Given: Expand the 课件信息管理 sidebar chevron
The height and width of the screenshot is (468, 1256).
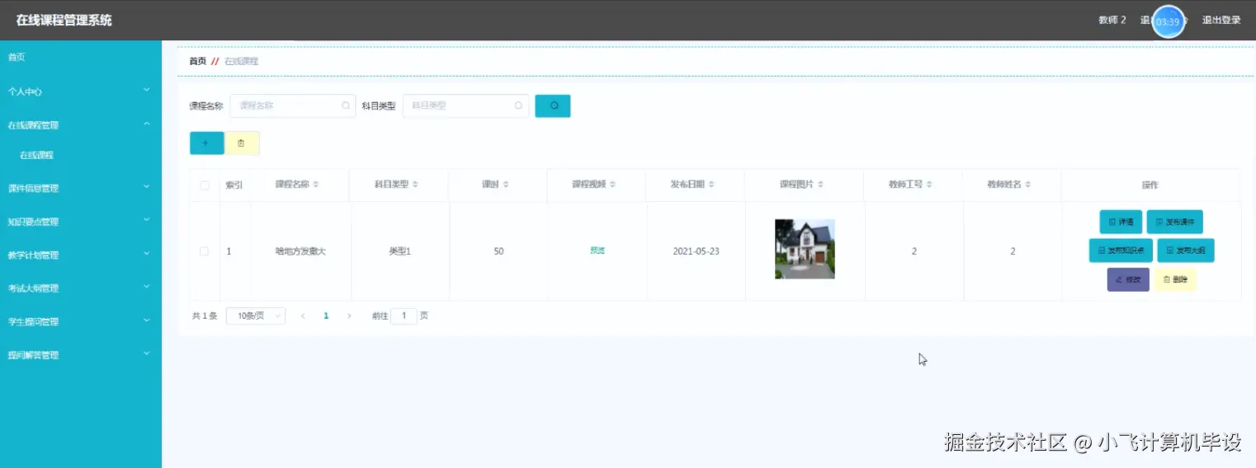Looking at the screenshot, I should [x=146, y=186].
